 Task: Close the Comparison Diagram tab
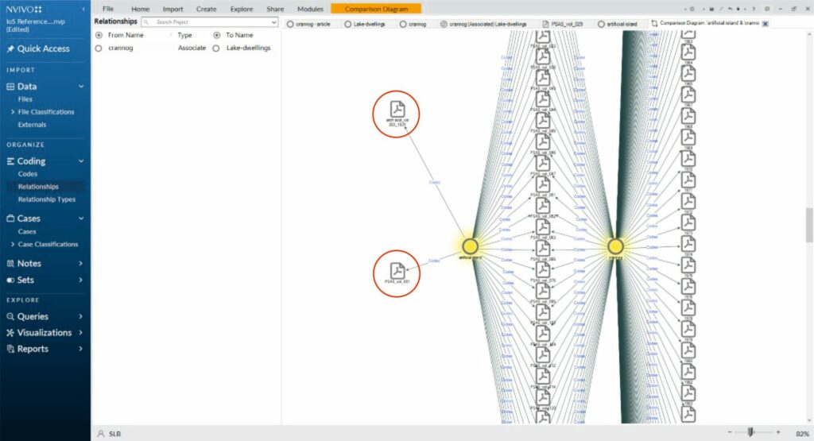[x=766, y=24]
